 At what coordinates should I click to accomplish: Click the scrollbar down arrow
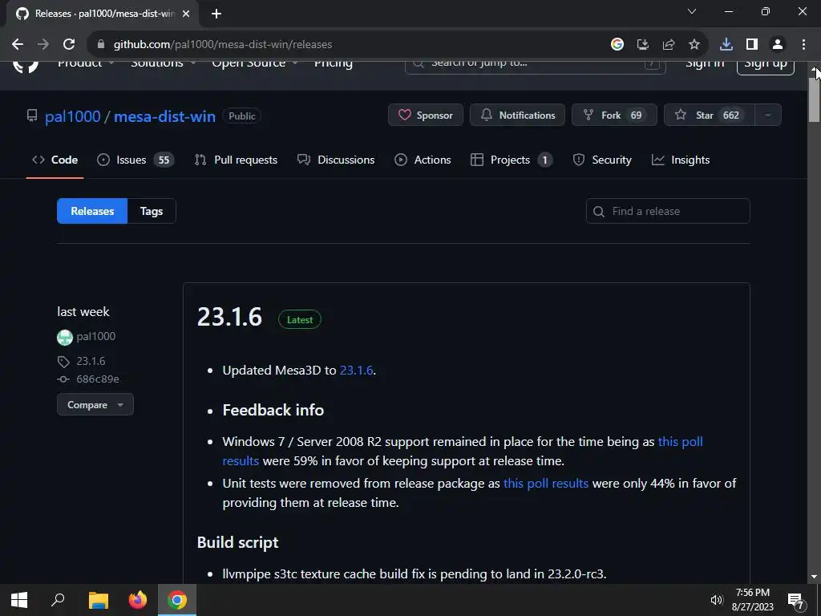pos(814,577)
